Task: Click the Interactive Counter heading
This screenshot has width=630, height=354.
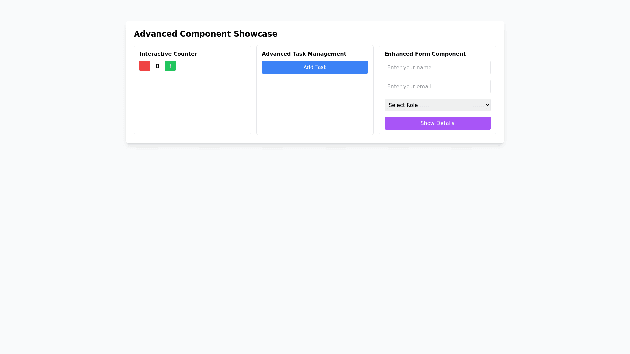Action: (x=168, y=54)
